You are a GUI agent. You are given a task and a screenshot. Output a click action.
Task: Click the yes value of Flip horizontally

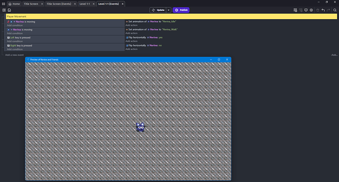point(161,37)
